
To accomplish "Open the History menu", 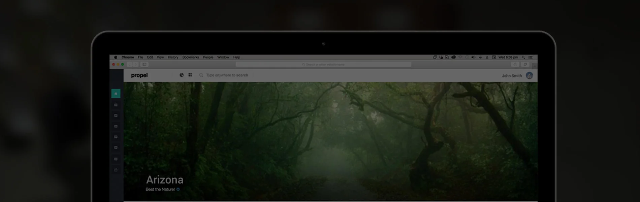I will click(173, 57).
